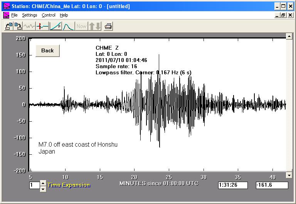
Task: Click the printer icon in toolbar
Action: click(108, 26)
